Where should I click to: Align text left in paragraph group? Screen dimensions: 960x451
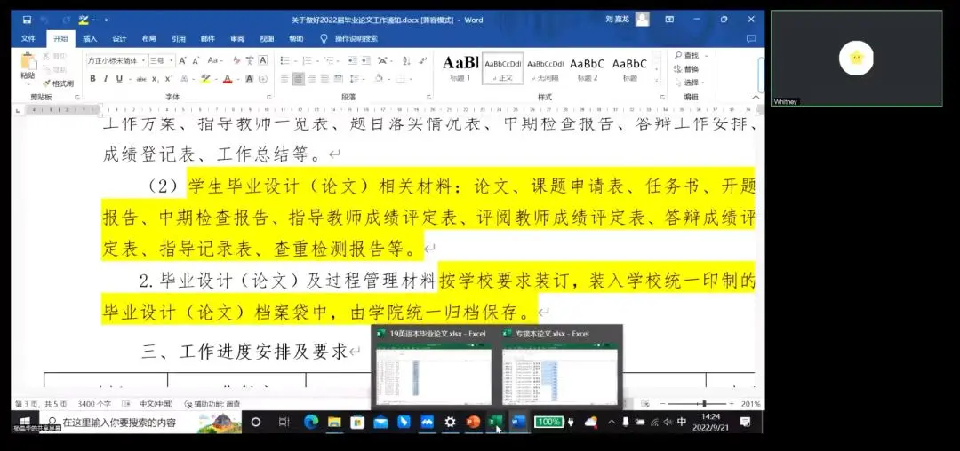click(284, 79)
